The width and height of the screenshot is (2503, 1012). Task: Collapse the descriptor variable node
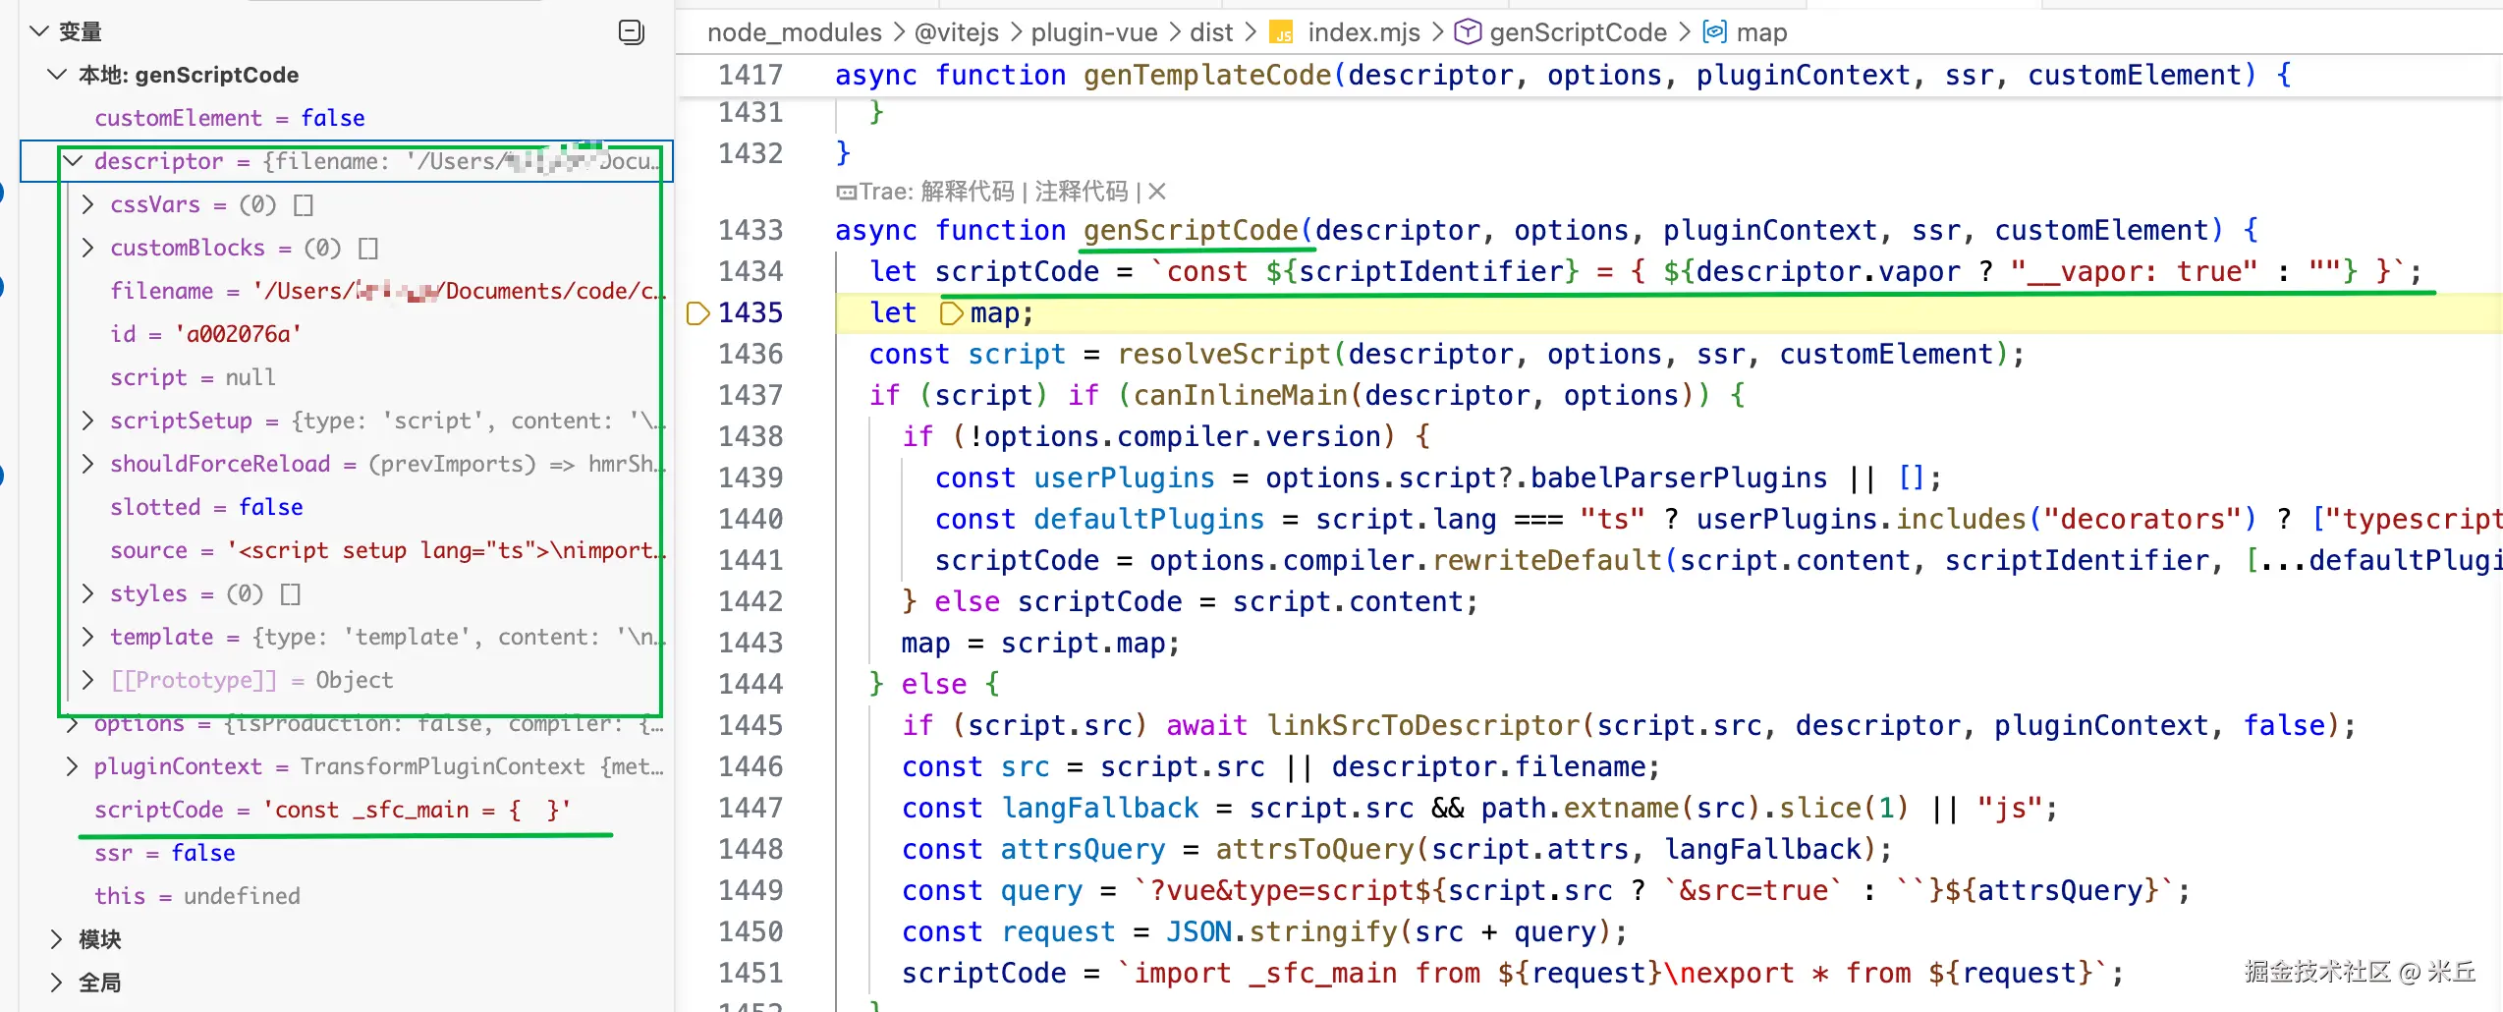tap(74, 161)
